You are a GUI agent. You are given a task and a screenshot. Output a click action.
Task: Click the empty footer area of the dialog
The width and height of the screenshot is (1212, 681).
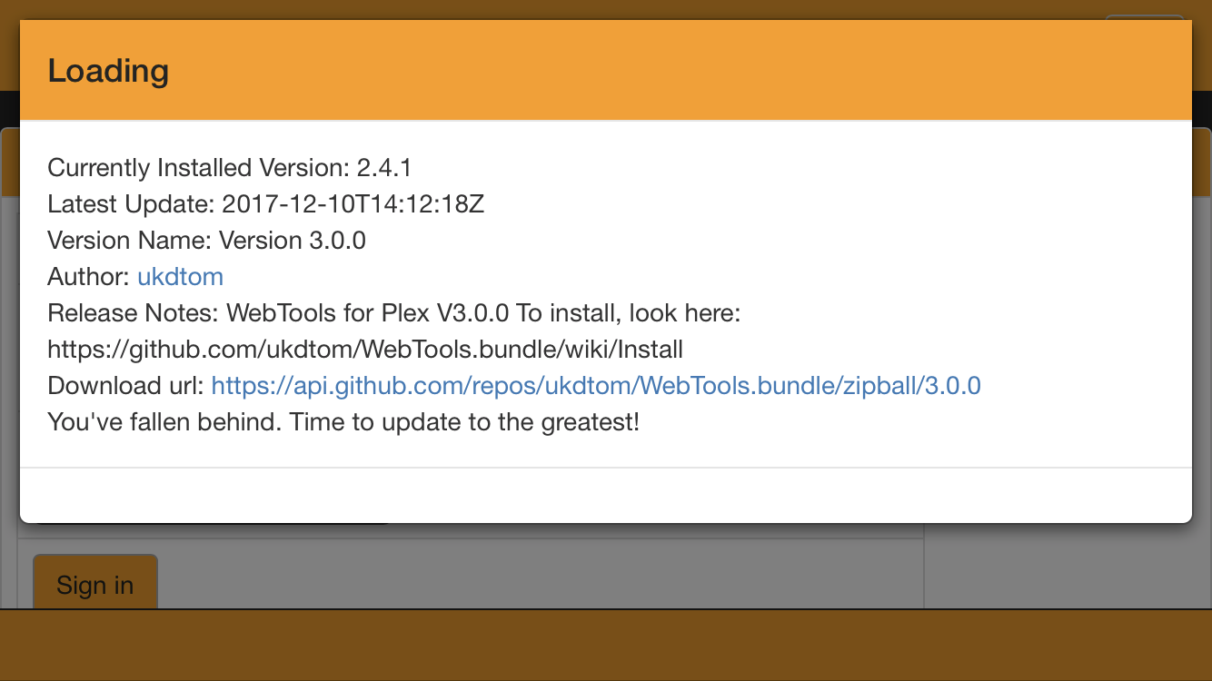605,495
